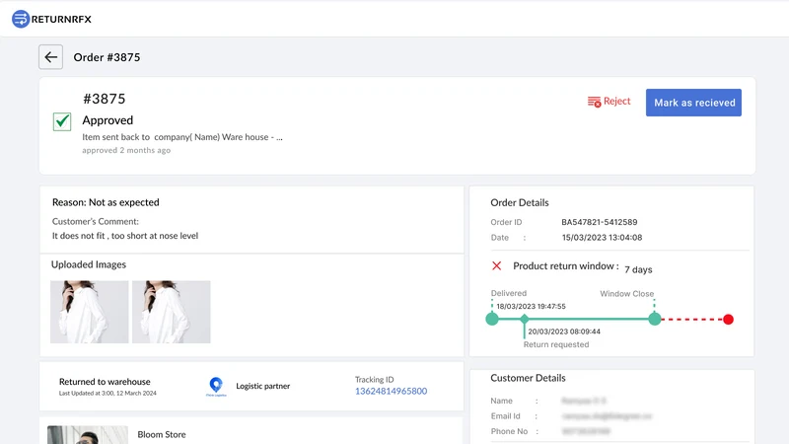The image size is (789, 444).
Task: Open the first uploaded image thumbnail
Action: coord(89,312)
